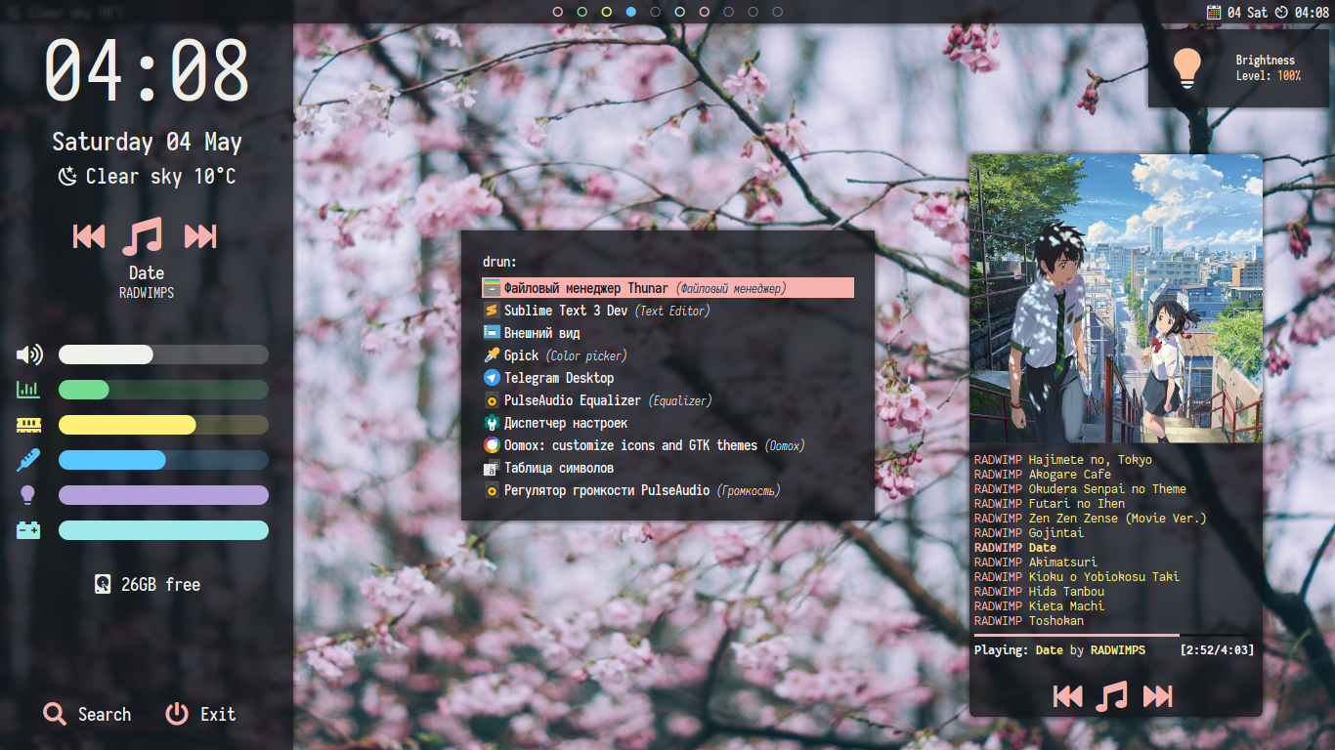Switch to the green workspace dot
The height and width of the screenshot is (750, 1335).
(x=582, y=12)
